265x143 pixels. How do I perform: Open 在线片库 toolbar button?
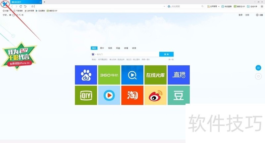252,6
